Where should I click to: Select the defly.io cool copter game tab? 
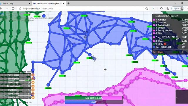49,4
